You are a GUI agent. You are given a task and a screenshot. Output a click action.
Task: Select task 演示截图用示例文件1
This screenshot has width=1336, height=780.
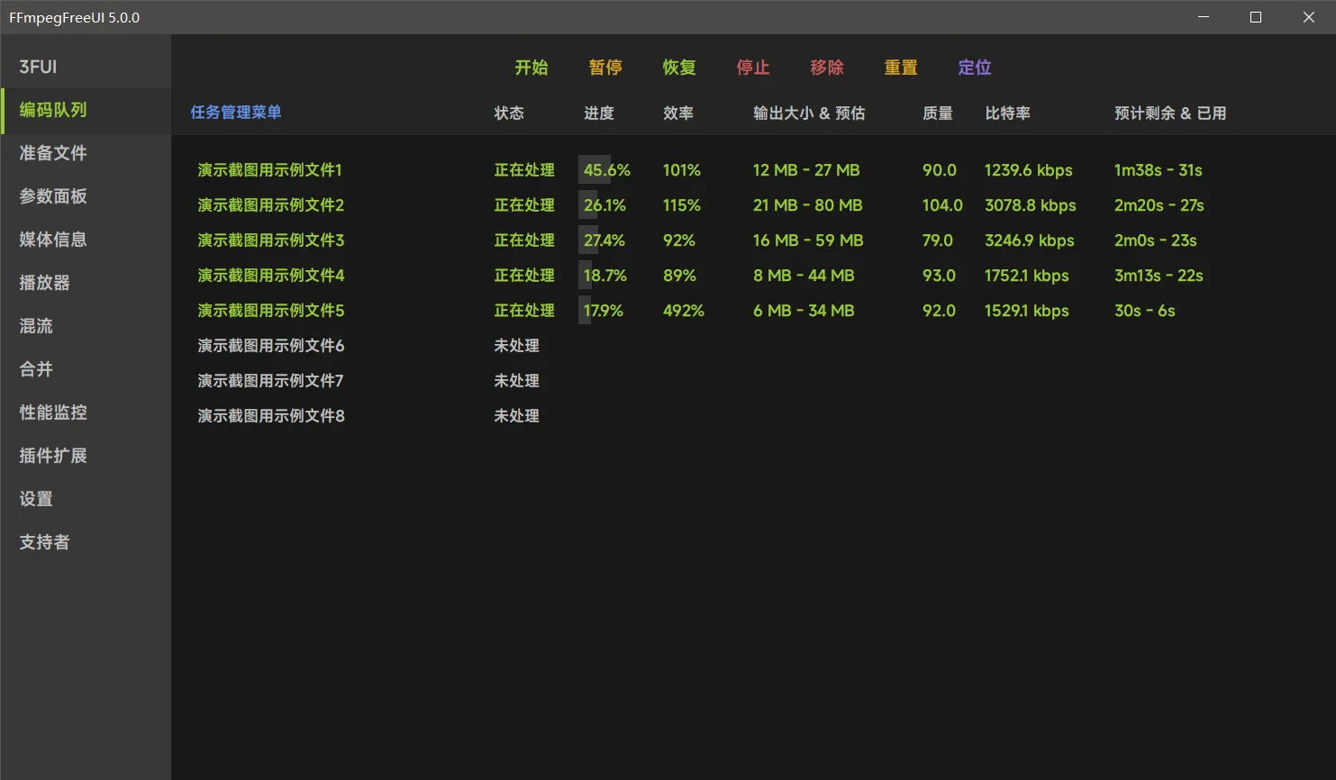[269, 170]
